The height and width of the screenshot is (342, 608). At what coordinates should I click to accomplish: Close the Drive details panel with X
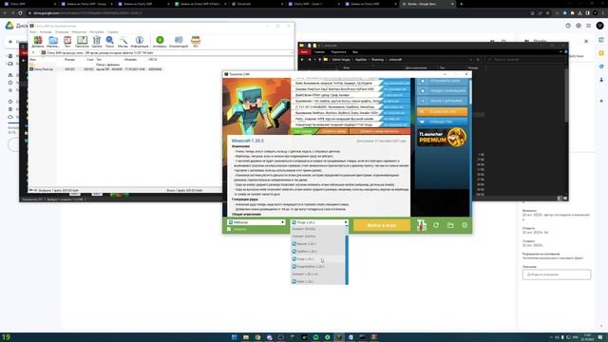[x=586, y=41]
